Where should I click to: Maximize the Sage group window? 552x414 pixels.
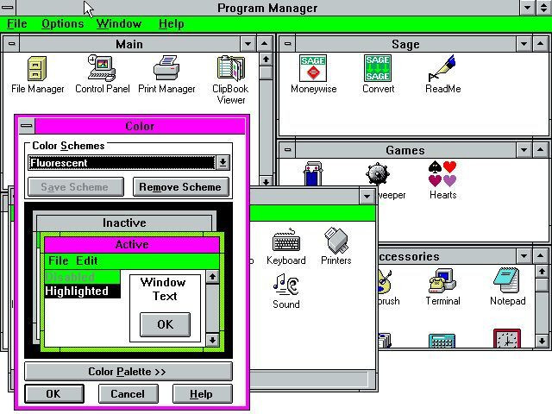coord(540,44)
